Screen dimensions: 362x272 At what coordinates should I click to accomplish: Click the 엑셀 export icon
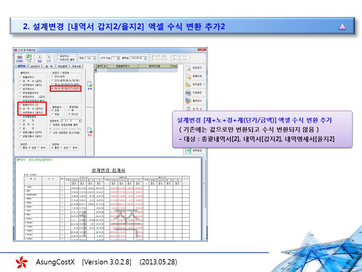(x=29, y=58)
